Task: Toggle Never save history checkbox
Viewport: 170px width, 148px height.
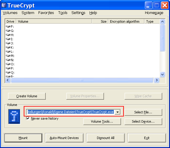Action: tap(28, 118)
